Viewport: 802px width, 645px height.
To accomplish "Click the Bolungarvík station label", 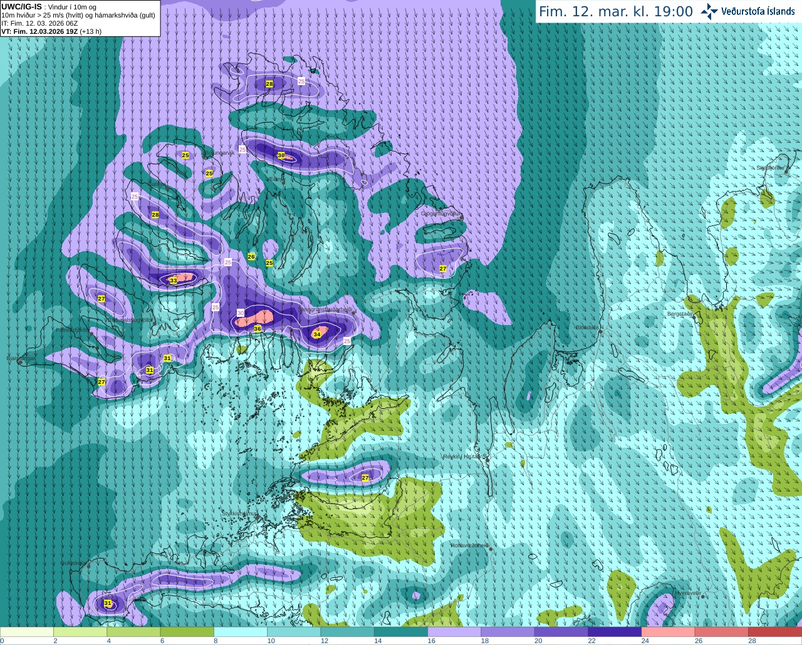I will [219, 152].
